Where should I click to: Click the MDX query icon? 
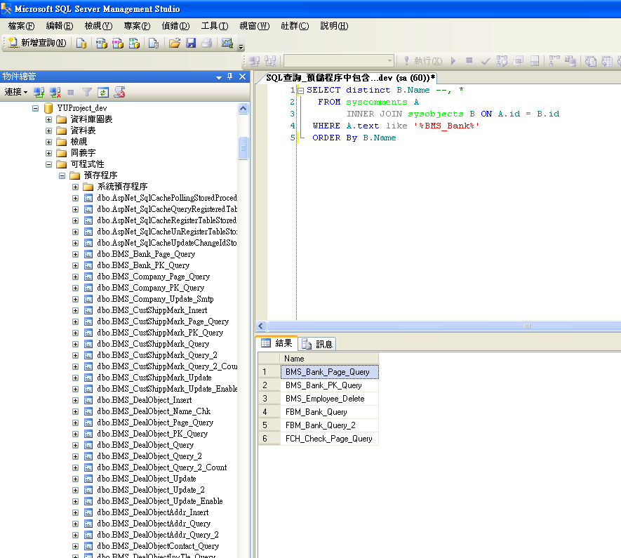[x=101, y=43]
